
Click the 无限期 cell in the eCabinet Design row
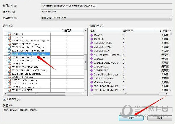[x=165, y=82]
